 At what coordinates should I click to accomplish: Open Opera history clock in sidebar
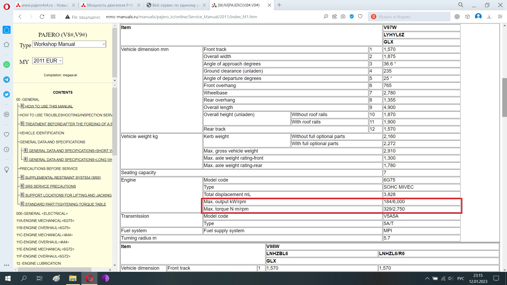7,150
